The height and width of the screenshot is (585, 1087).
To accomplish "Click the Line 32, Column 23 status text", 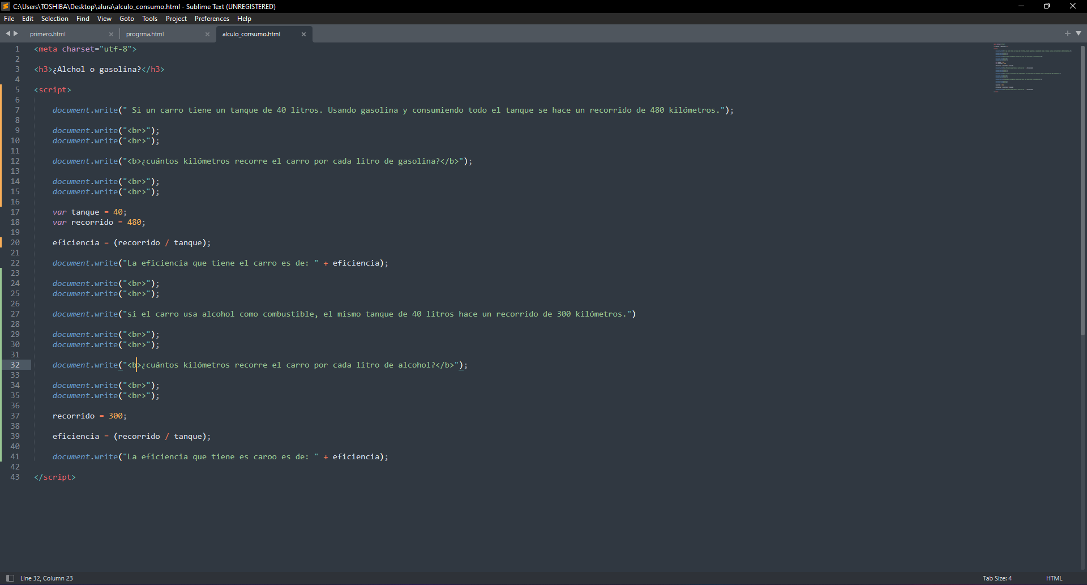I will (x=46, y=578).
